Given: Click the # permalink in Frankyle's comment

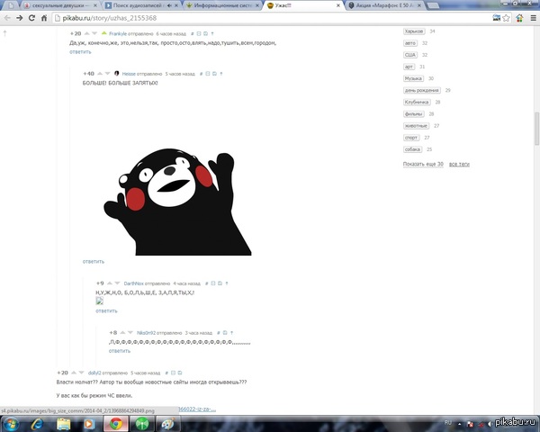Looking at the screenshot, I should click(193, 34).
